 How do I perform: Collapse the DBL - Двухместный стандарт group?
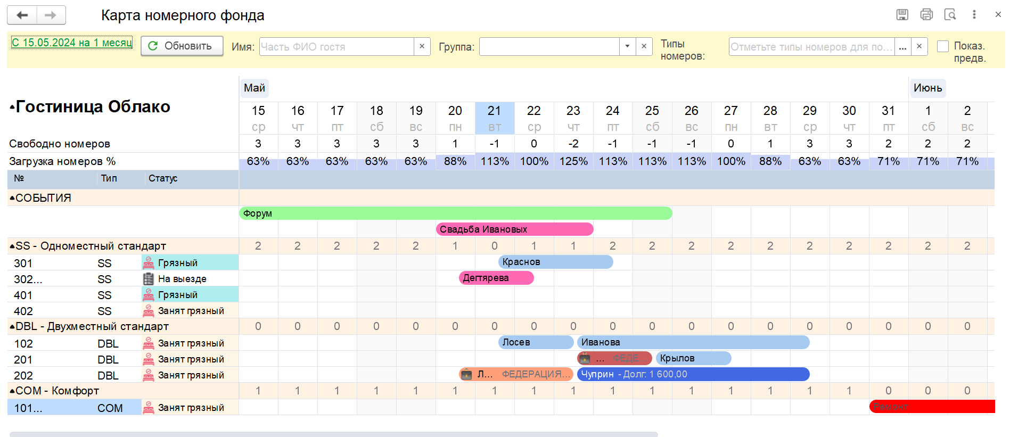pyautogui.click(x=12, y=327)
